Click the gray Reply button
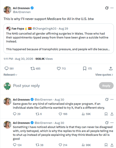Image resolution: width=116 pixels, height=148 pixels. (x=106, y=86)
